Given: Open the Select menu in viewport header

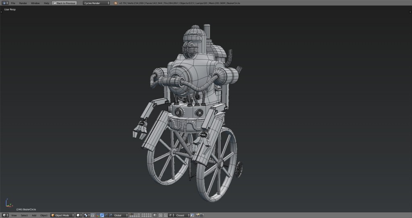Looking at the screenshot, I should point(24,215).
